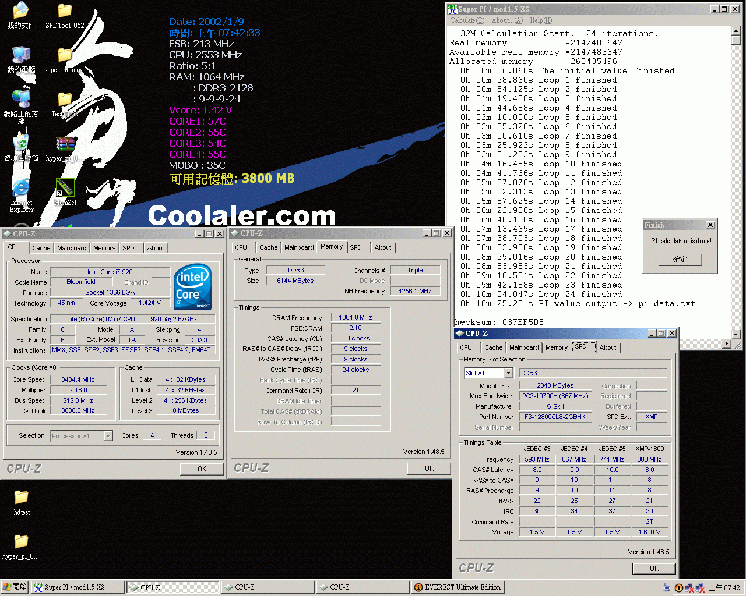Click the Intel Core i7 logo image
The width and height of the screenshot is (746, 596).
tap(193, 287)
